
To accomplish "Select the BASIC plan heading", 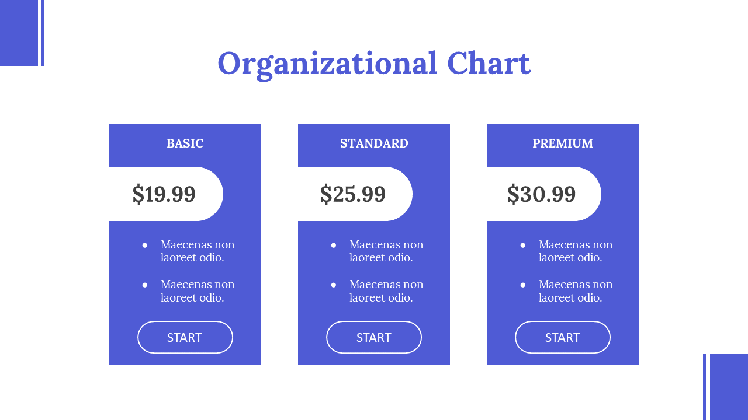I will 185,143.
